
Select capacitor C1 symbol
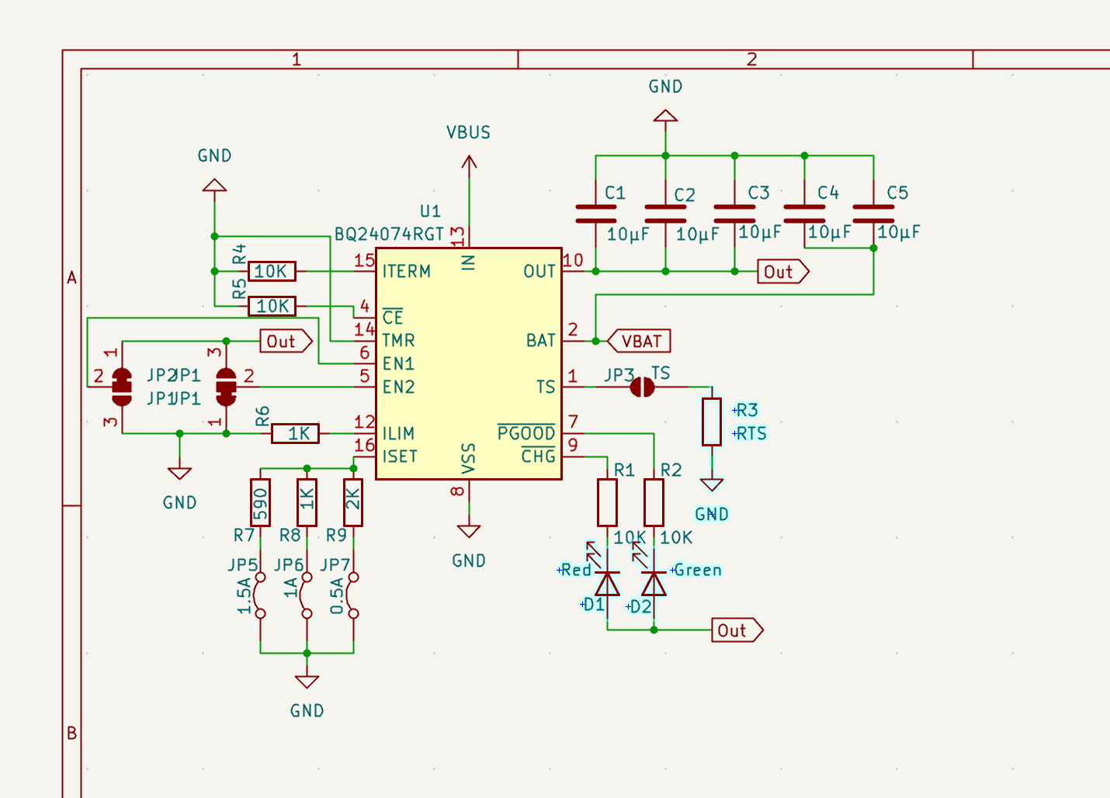[596, 213]
